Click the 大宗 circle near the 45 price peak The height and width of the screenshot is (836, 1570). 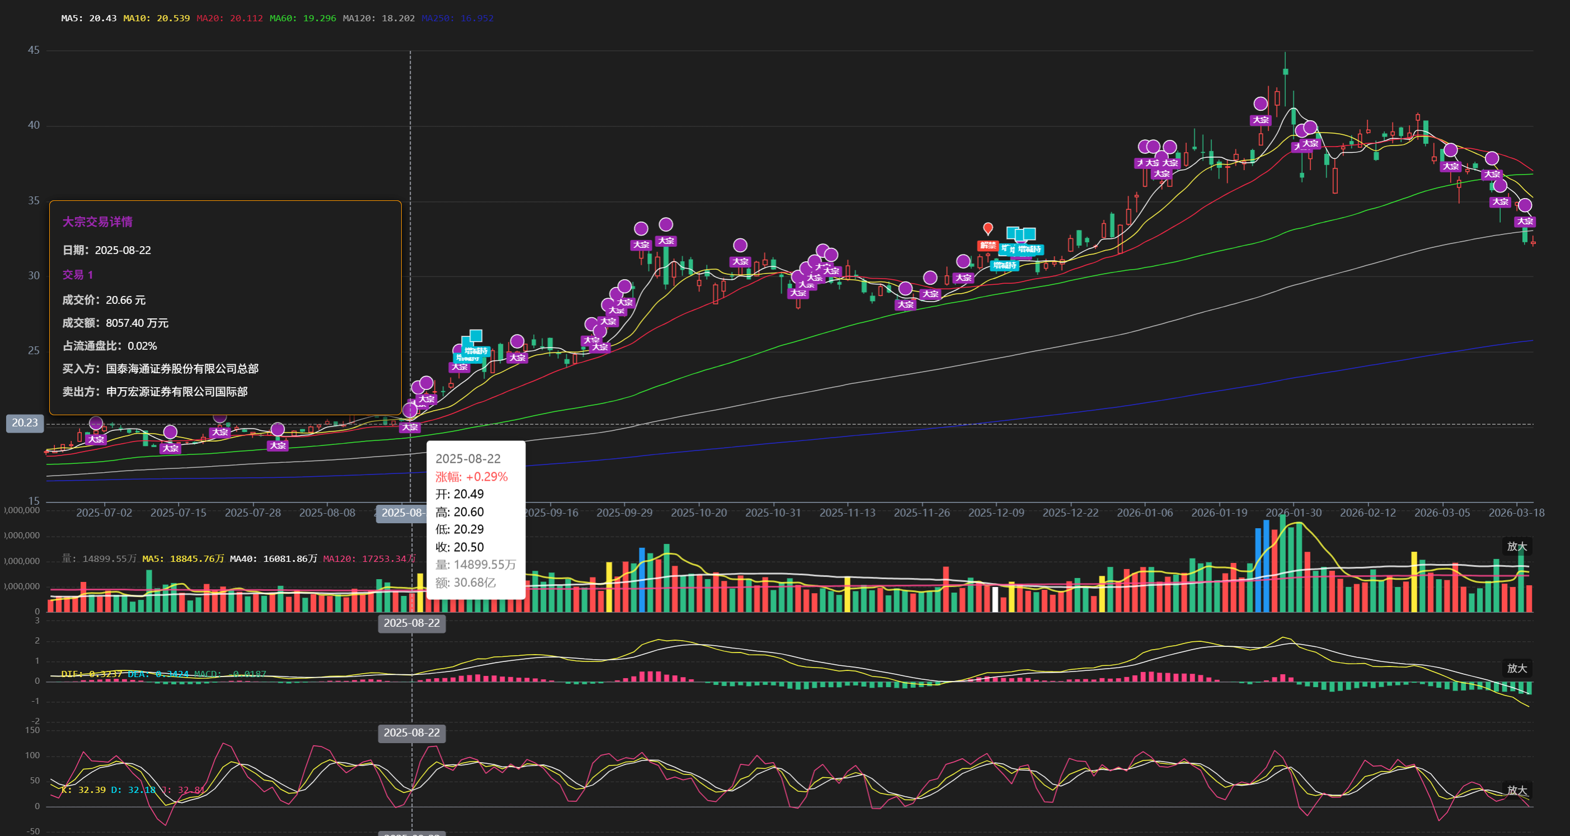[x=1261, y=104]
